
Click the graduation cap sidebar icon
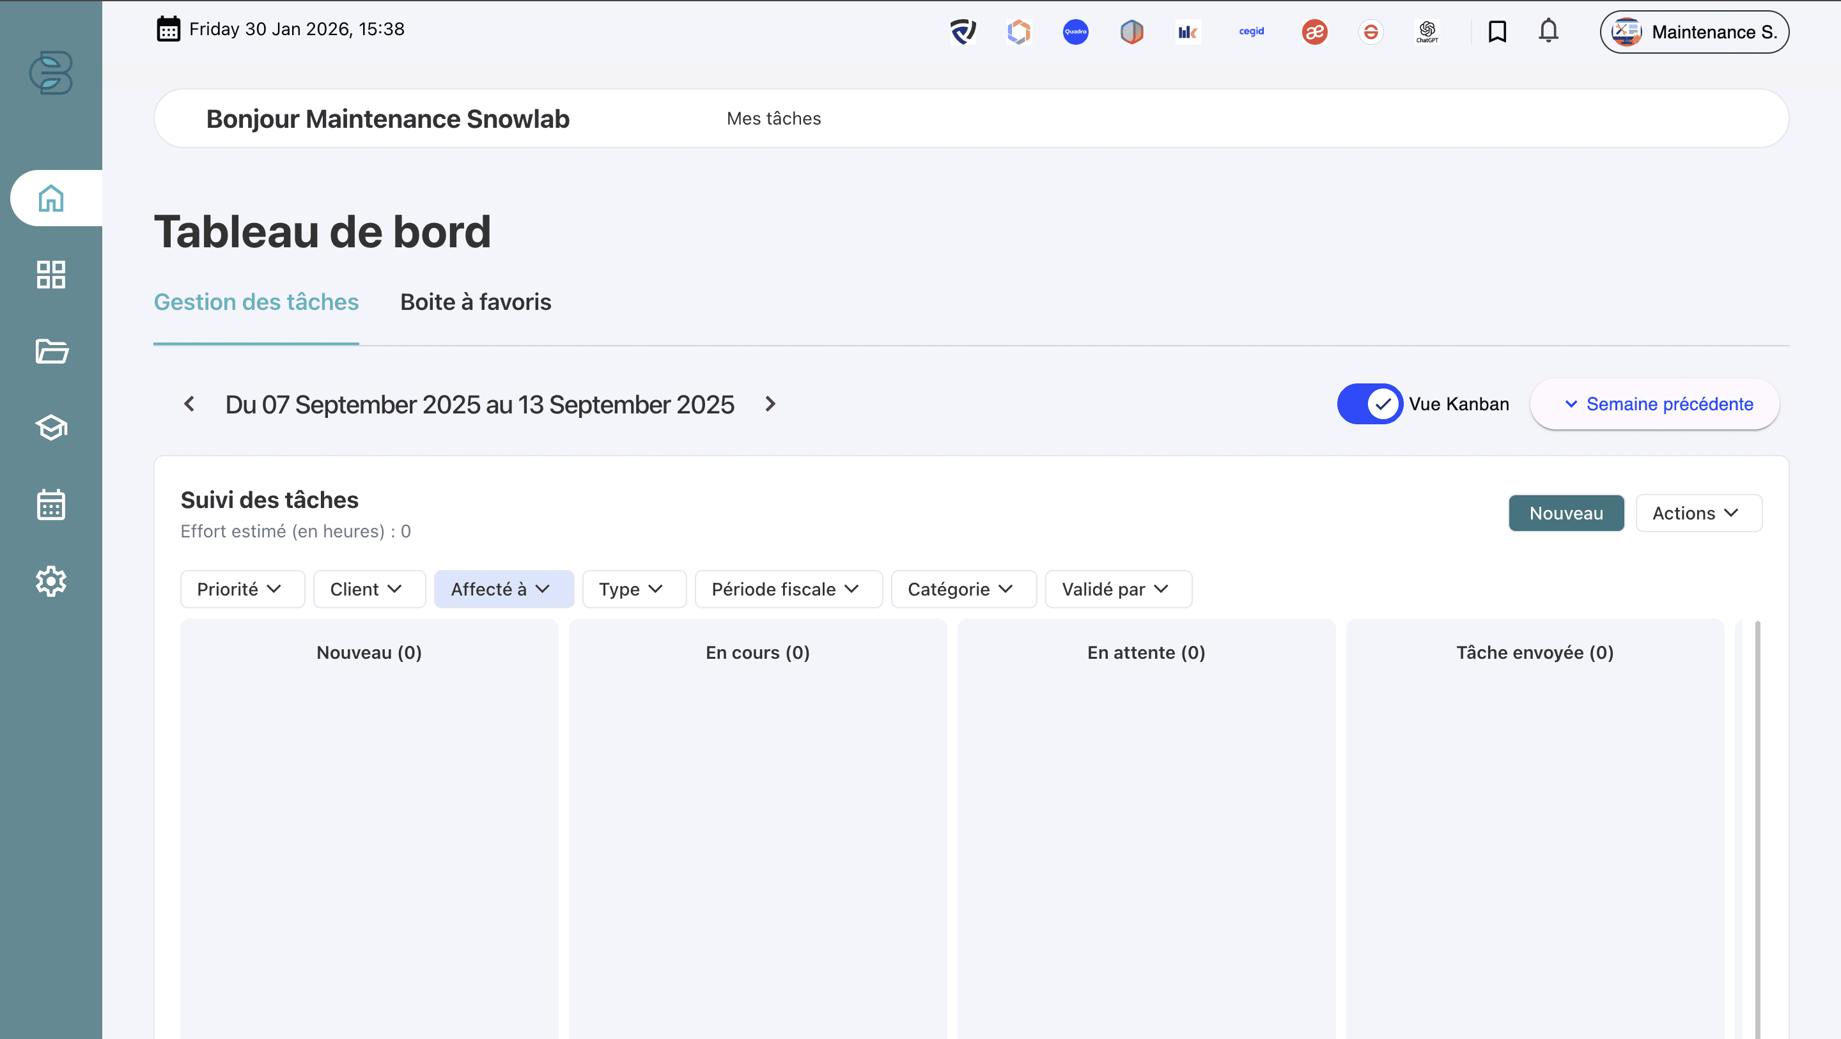pyautogui.click(x=50, y=427)
